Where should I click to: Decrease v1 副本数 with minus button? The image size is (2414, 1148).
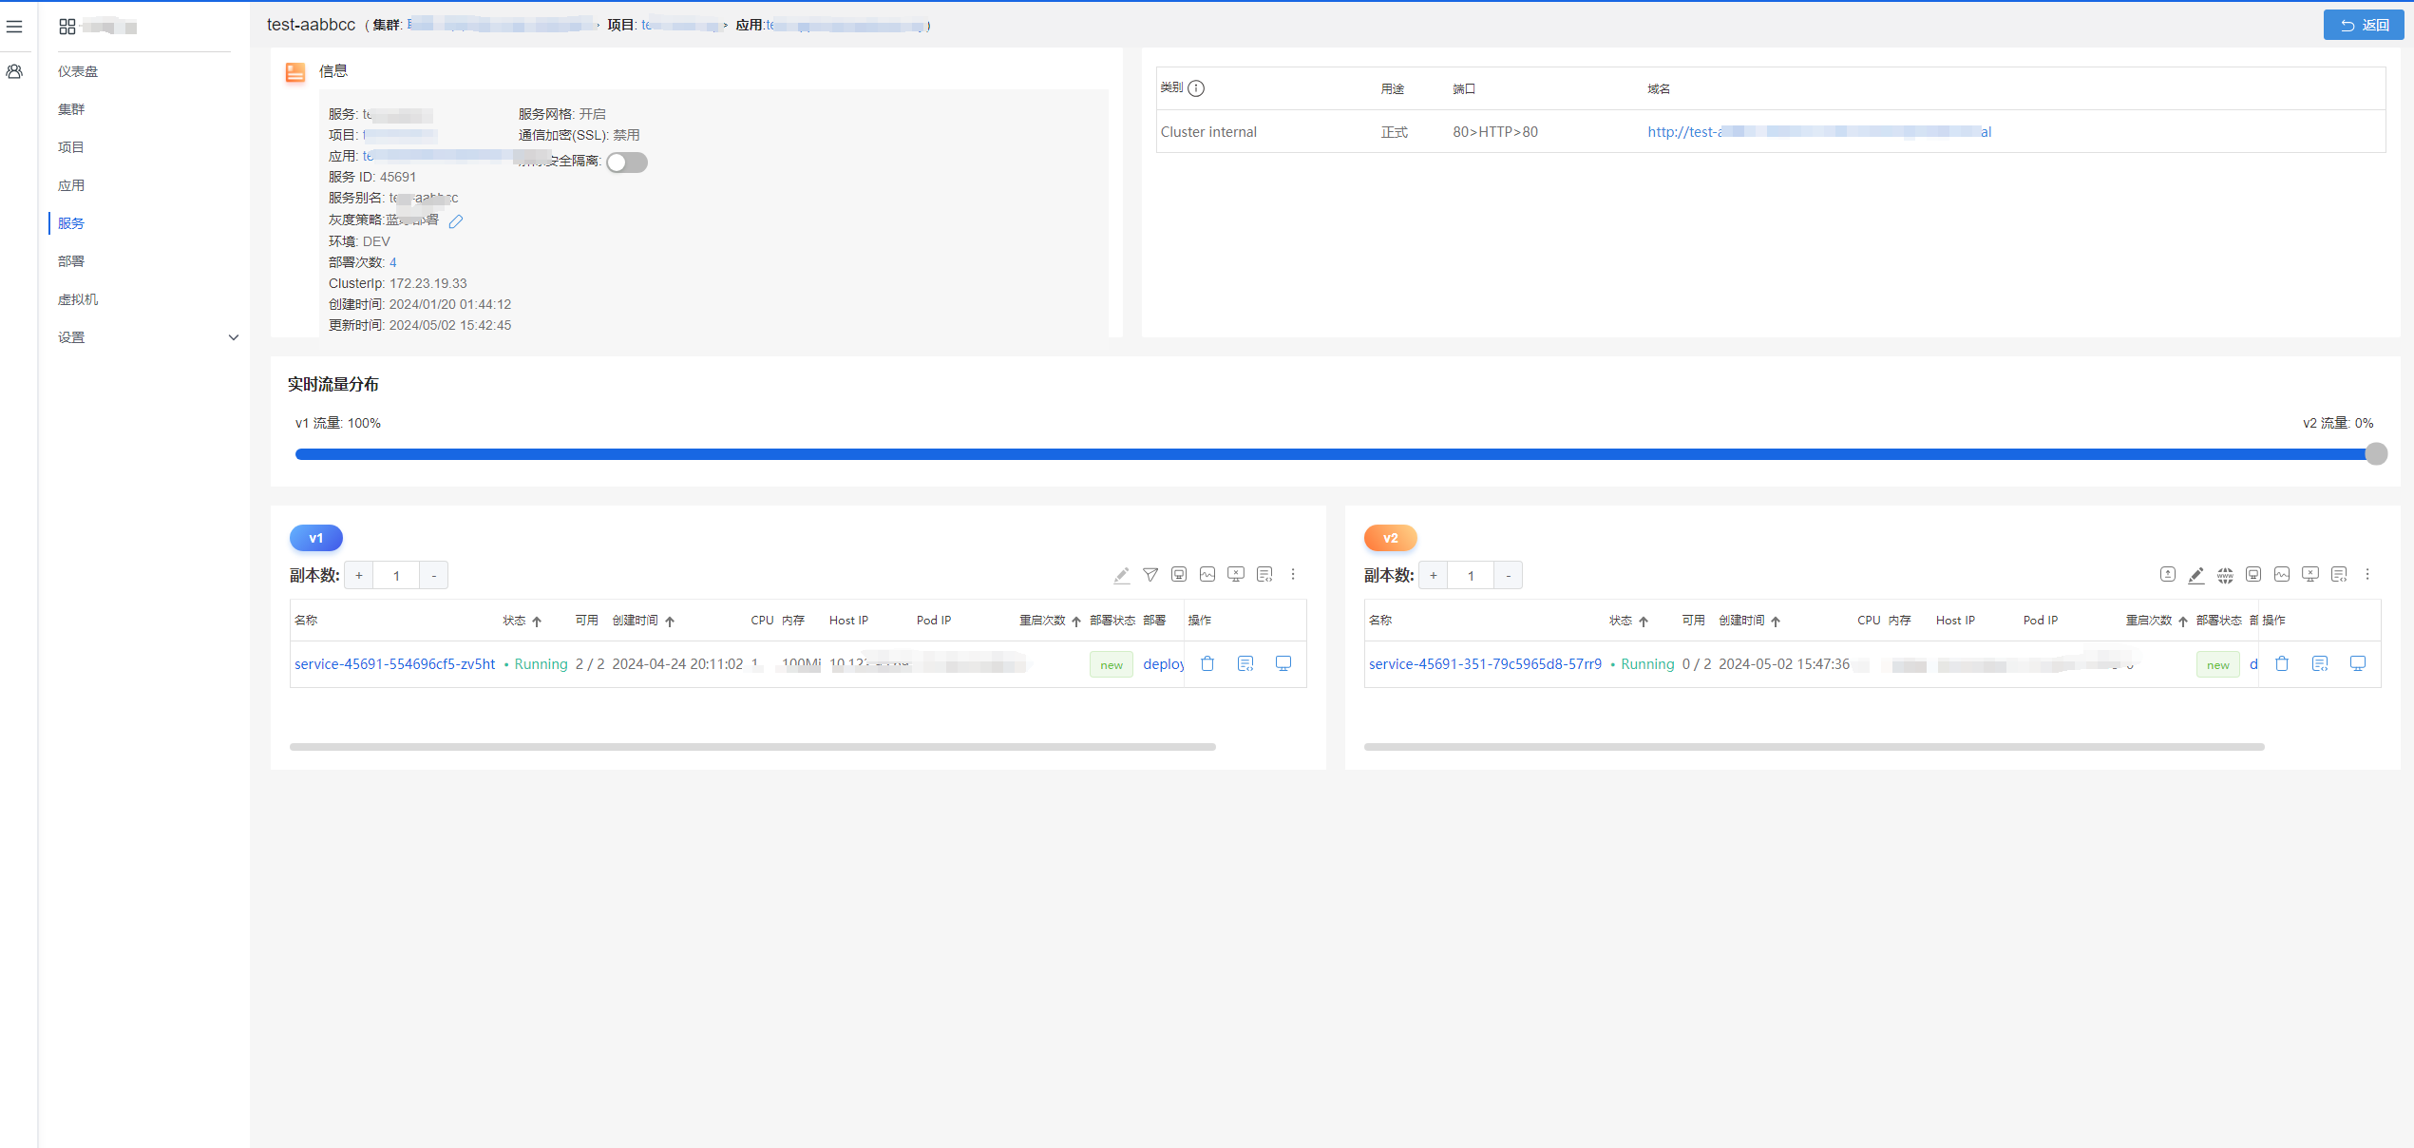[x=434, y=575]
